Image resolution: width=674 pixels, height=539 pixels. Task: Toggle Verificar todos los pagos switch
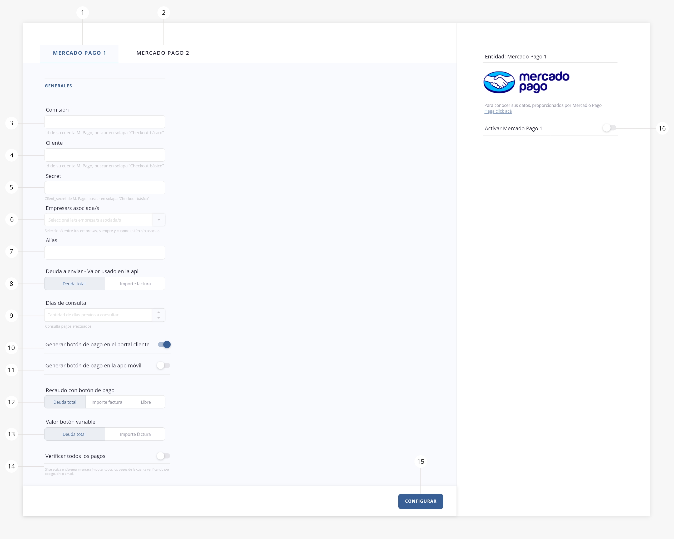[x=163, y=456]
